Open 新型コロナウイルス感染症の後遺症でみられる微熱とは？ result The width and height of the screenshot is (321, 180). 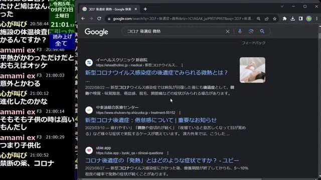click(x=156, y=72)
